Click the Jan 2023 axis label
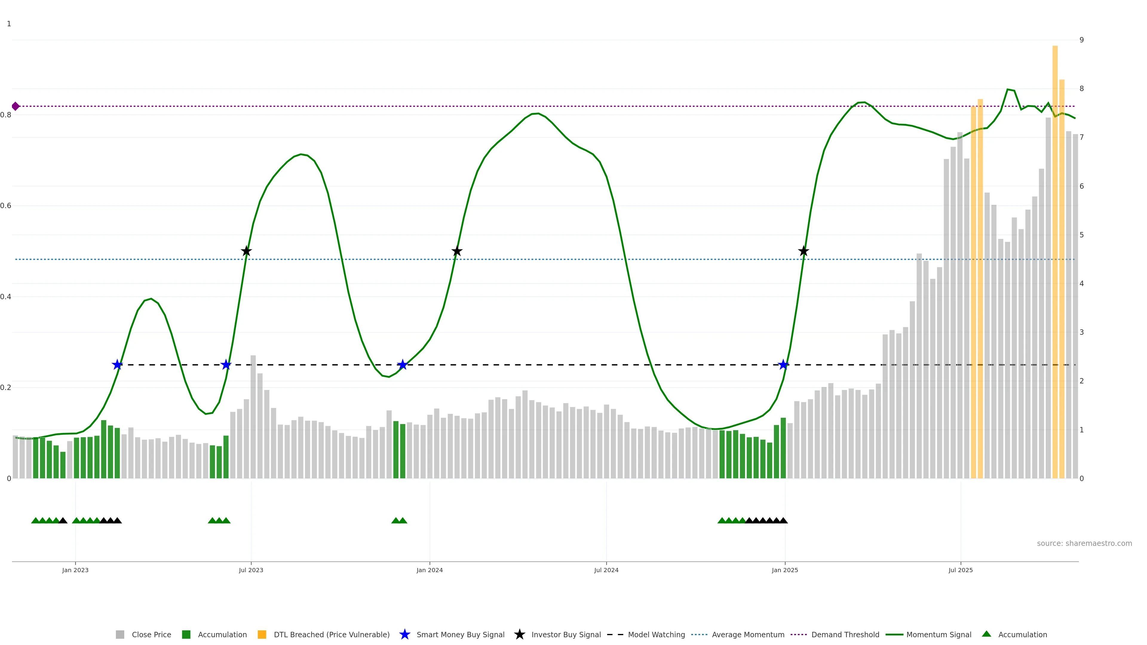This screenshot has height=645, width=1147. (x=75, y=570)
